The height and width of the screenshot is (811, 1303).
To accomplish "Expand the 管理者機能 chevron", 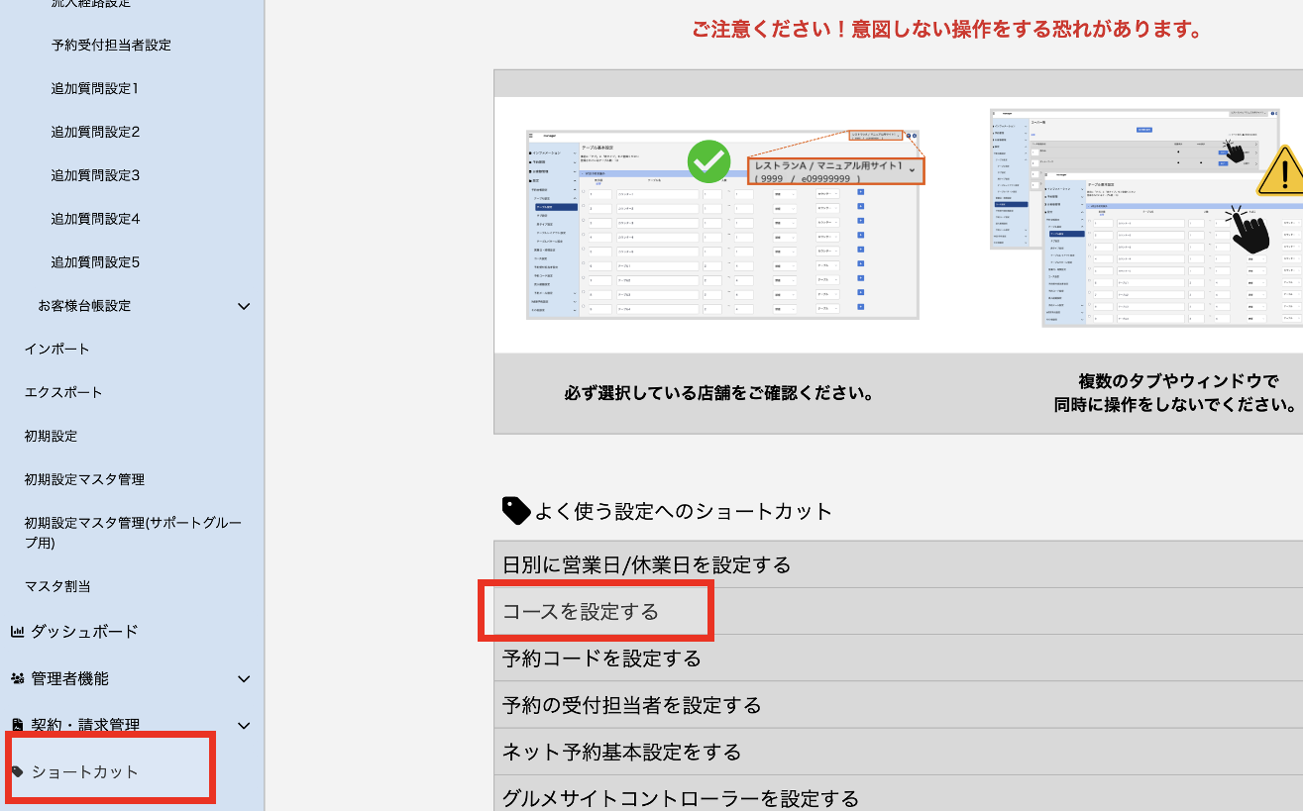I will [244, 678].
